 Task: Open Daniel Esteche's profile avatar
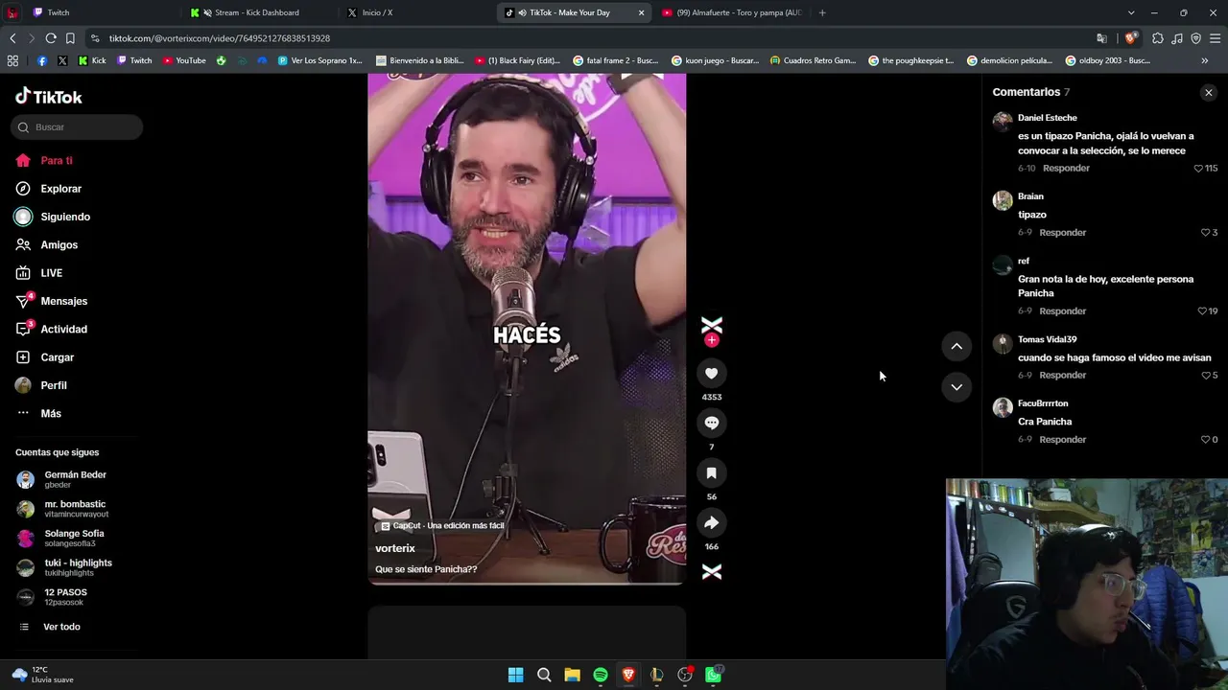pyautogui.click(x=1003, y=121)
